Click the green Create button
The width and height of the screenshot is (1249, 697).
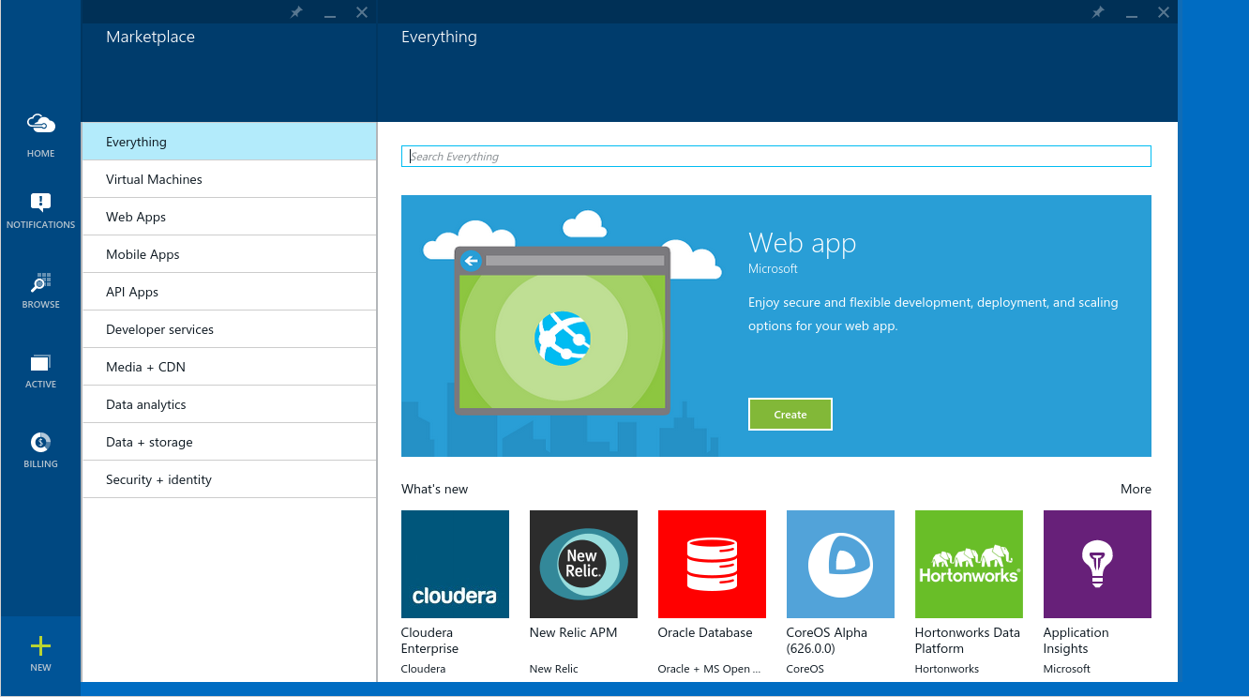[790, 415]
